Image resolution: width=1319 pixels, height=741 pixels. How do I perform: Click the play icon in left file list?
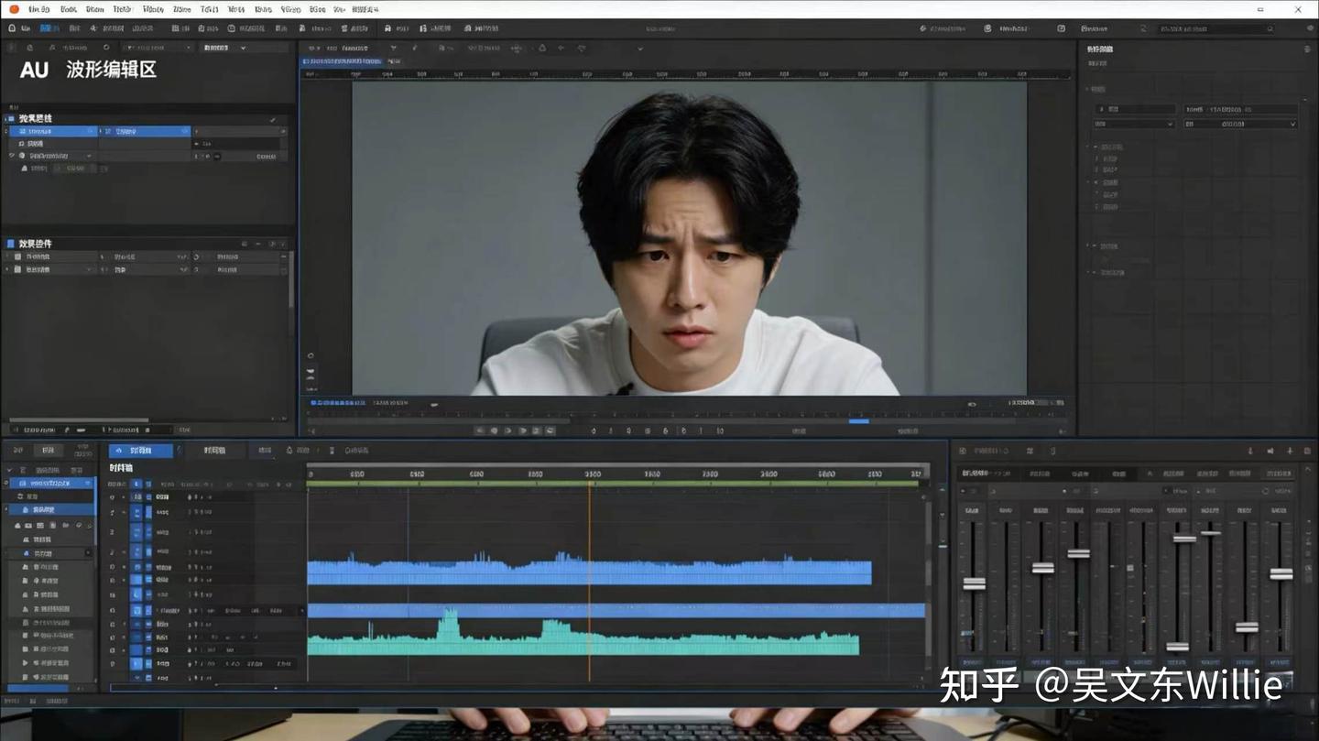pyautogui.click(x=25, y=663)
